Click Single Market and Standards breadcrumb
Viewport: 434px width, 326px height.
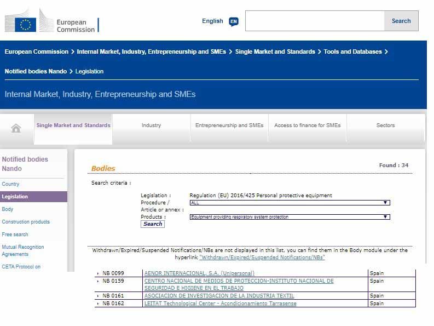tap(275, 52)
